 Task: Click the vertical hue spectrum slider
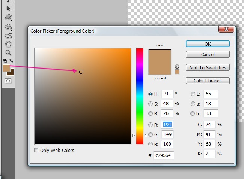[x=140, y=96]
